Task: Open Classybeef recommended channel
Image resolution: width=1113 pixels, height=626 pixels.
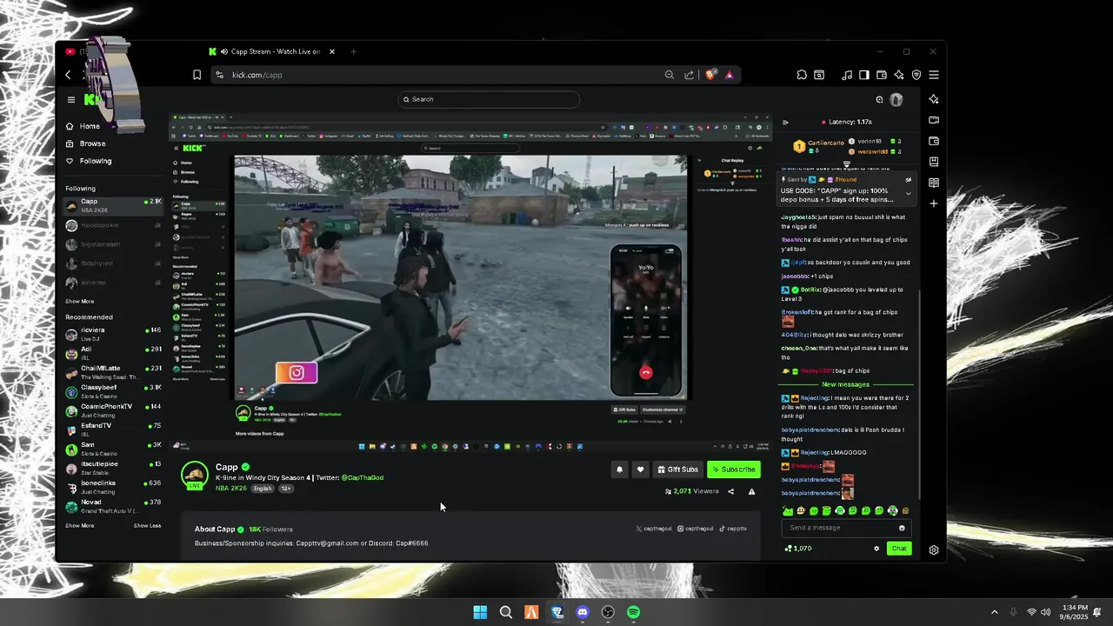Action: (x=113, y=391)
